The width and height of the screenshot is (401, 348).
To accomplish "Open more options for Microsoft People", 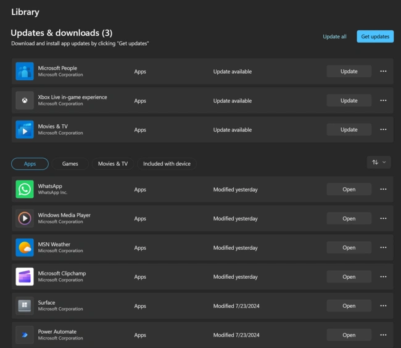I will coord(383,71).
